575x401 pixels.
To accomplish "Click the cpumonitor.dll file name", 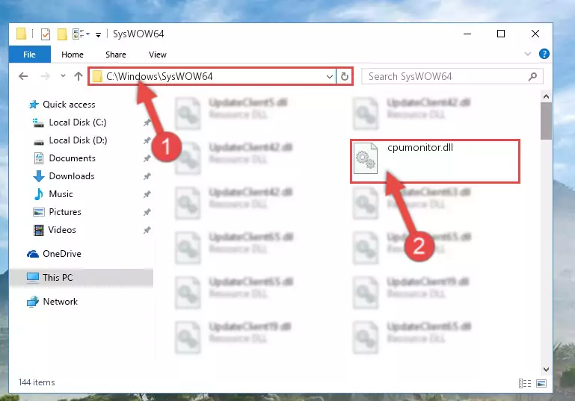I will (x=420, y=147).
